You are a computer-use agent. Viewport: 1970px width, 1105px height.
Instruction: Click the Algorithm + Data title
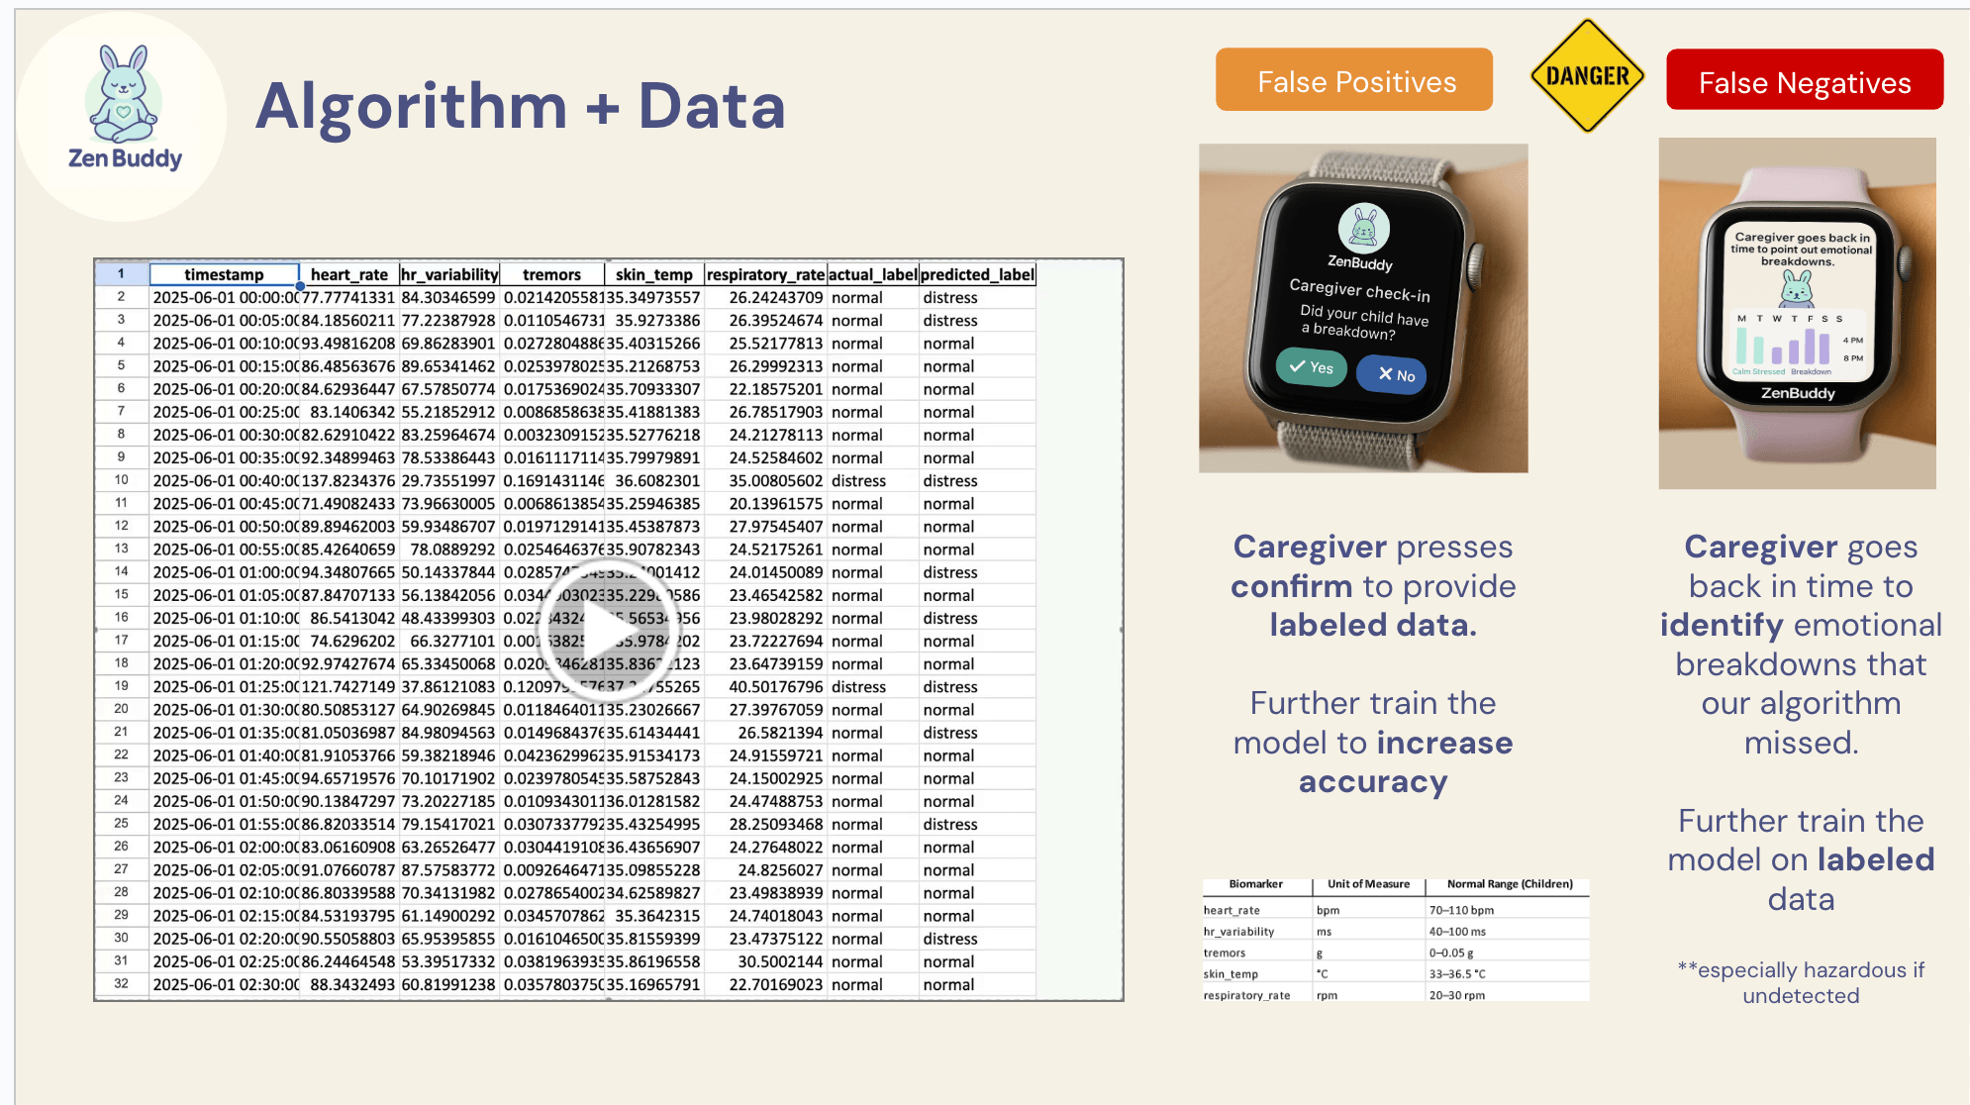click(x=521, y=106)
